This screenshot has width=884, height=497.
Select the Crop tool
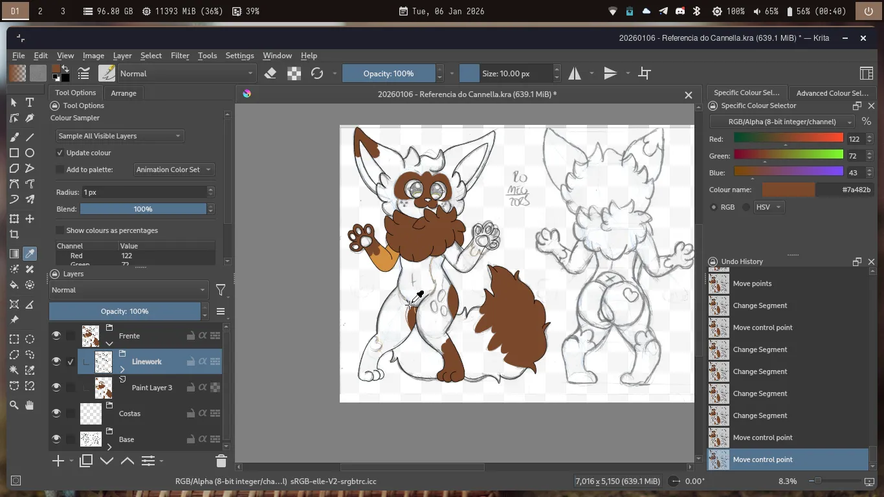[14, 235]
